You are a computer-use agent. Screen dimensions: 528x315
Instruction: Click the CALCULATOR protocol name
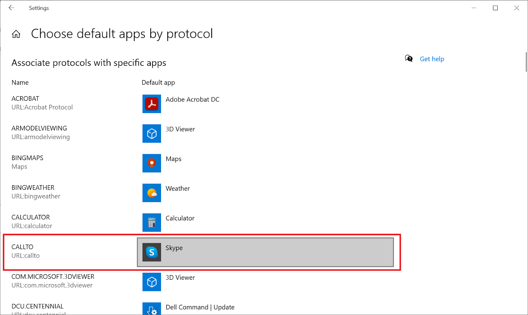[31, 217]
